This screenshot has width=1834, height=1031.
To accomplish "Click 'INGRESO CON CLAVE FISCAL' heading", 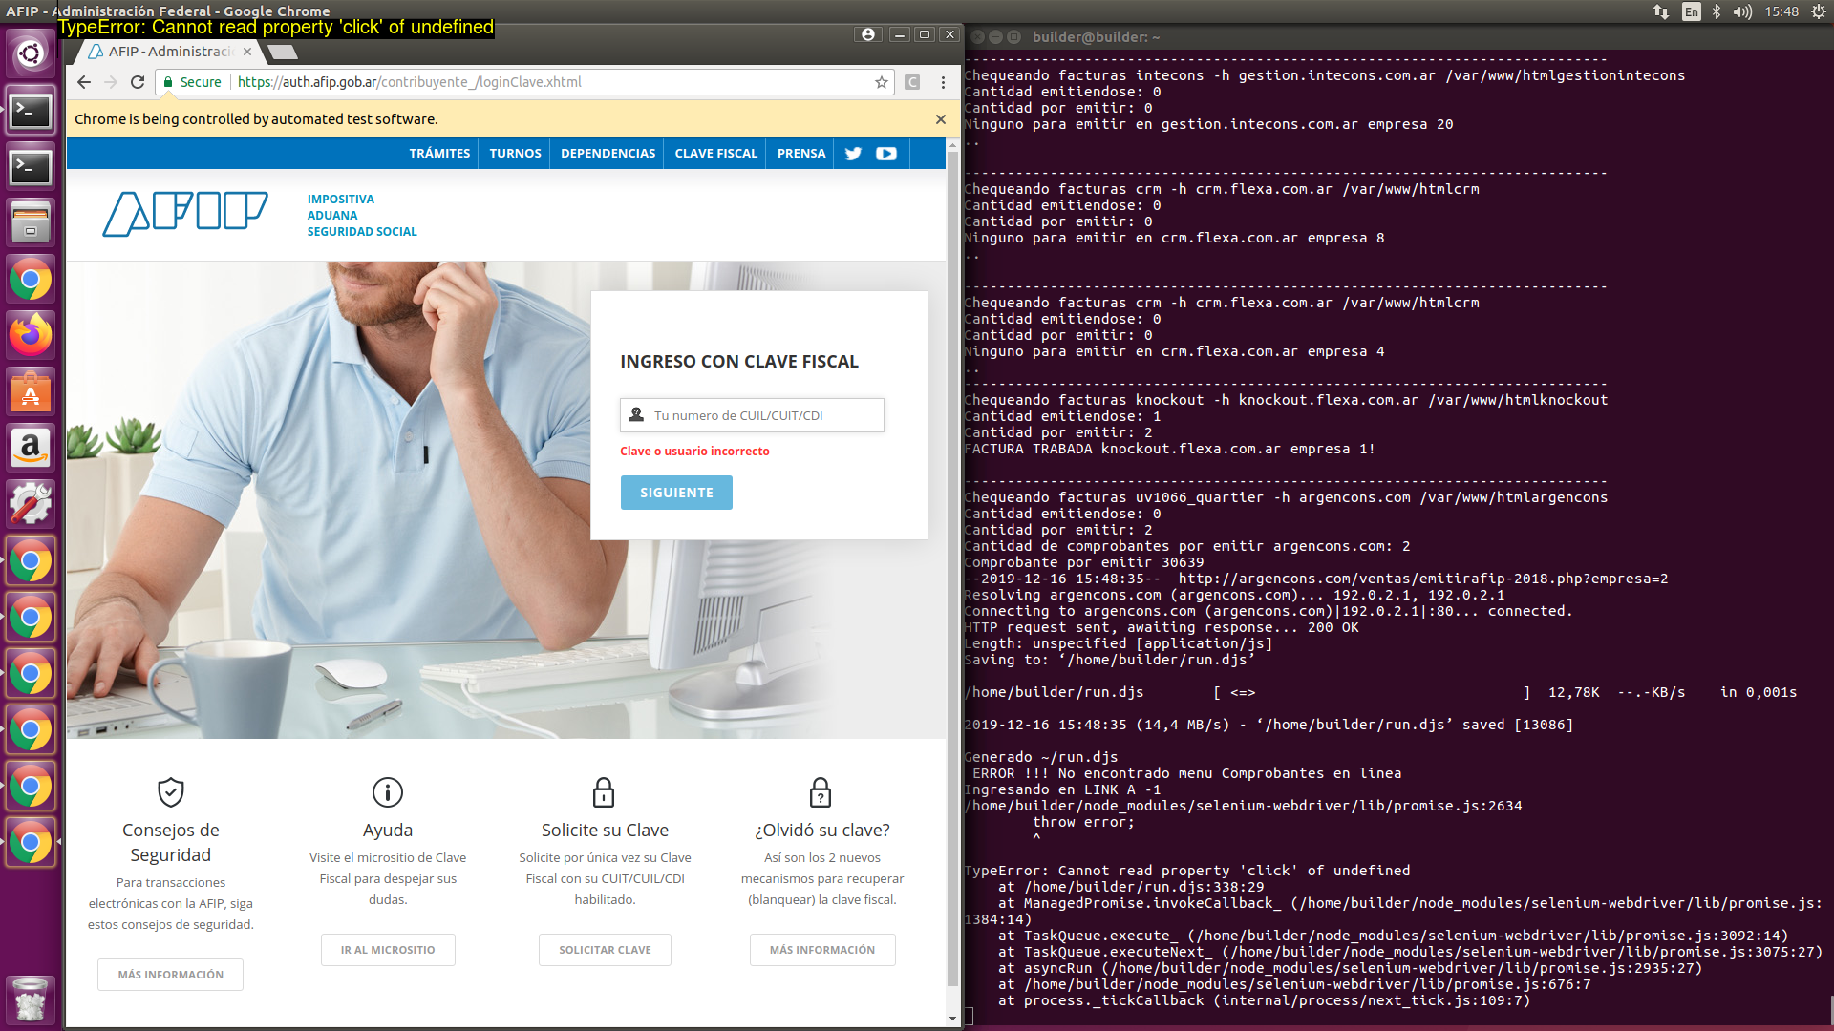I will tap(739, 362).
